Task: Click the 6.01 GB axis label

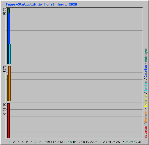Action: [4, 109]
